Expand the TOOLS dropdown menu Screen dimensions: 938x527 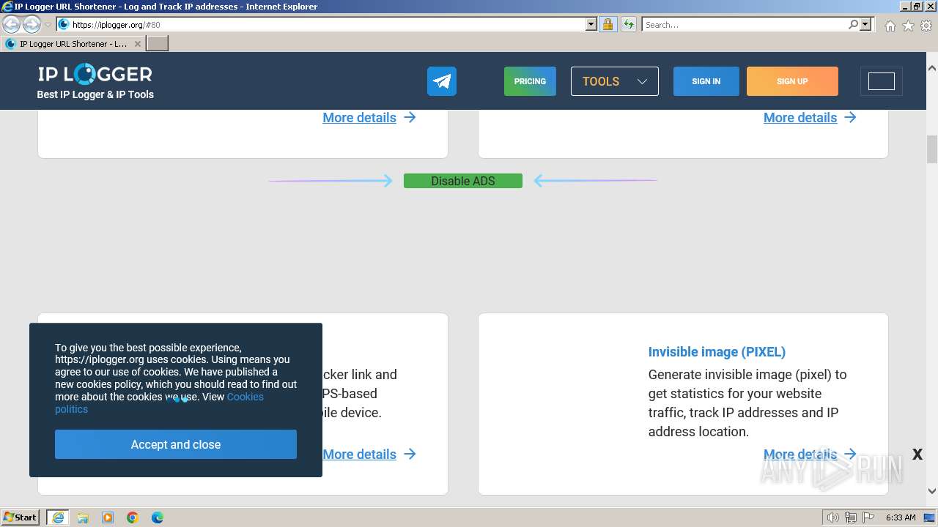[x=615, y=81]
